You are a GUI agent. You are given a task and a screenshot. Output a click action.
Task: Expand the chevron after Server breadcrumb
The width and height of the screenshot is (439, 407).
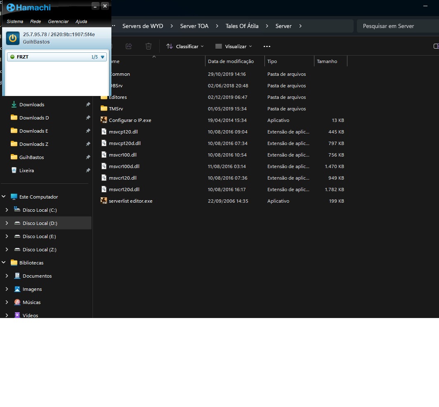pos(300,26)
